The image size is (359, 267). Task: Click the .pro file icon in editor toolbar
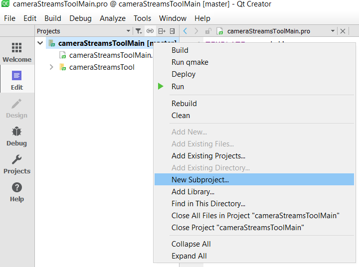[220, 31]
